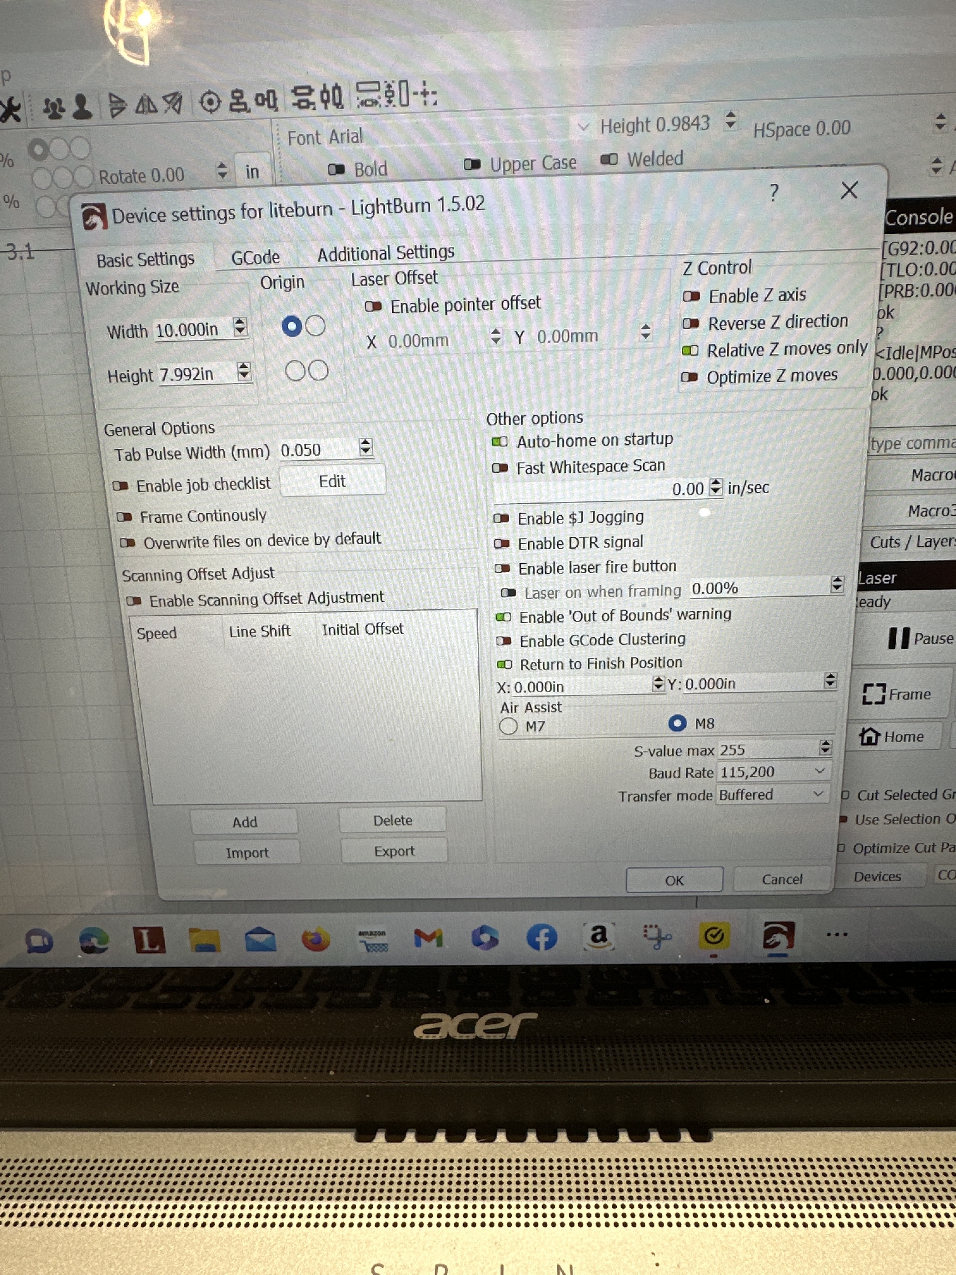This screenshot has width=956, height=1275.
Task: Open the red L app on taskbar
Action: [x=149, y=940]
